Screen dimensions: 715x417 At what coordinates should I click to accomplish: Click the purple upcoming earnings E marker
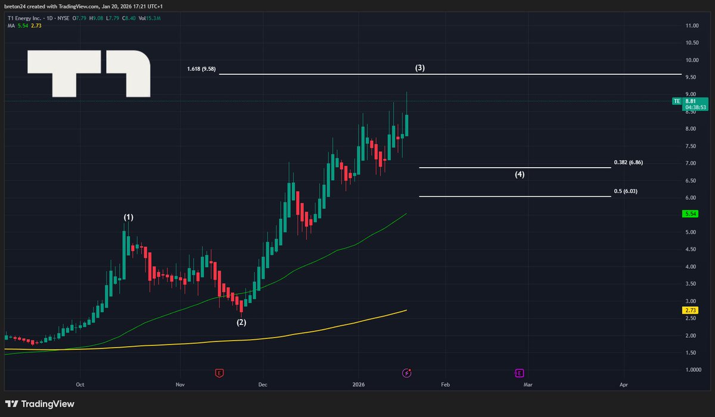519,373
